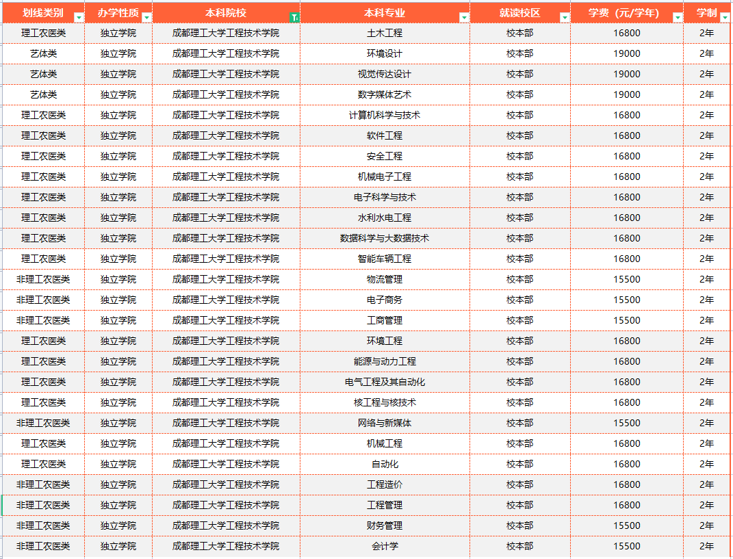Select the 电子商务 major cell
Screen dimensions: 733x559
385,300
